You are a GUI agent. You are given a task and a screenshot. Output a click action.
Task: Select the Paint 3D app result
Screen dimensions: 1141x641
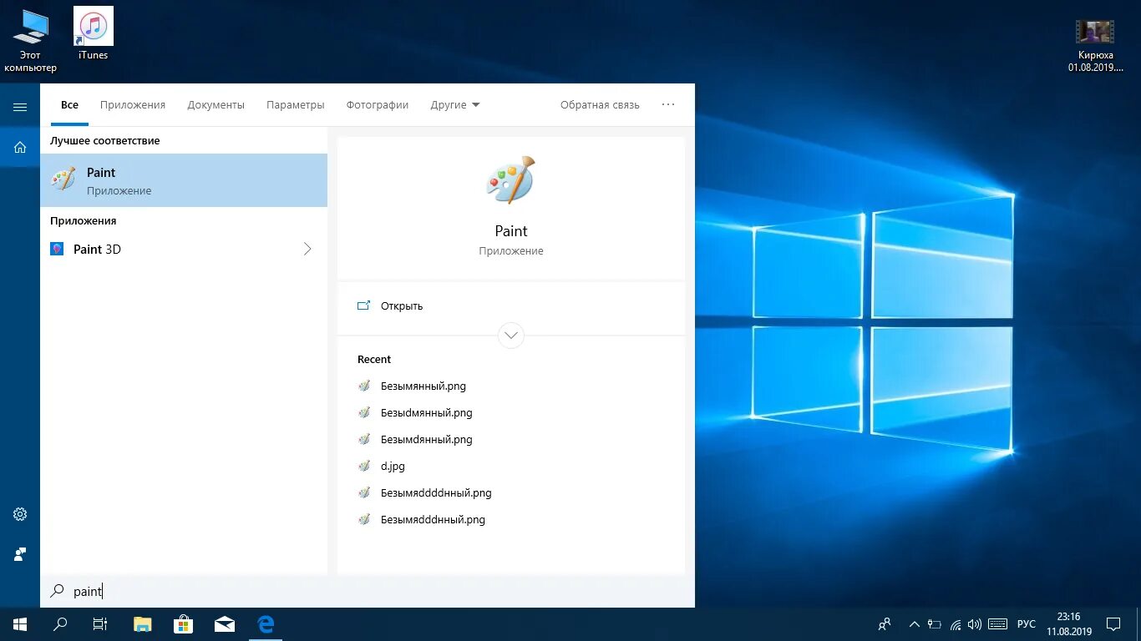[x=184, y=249]
